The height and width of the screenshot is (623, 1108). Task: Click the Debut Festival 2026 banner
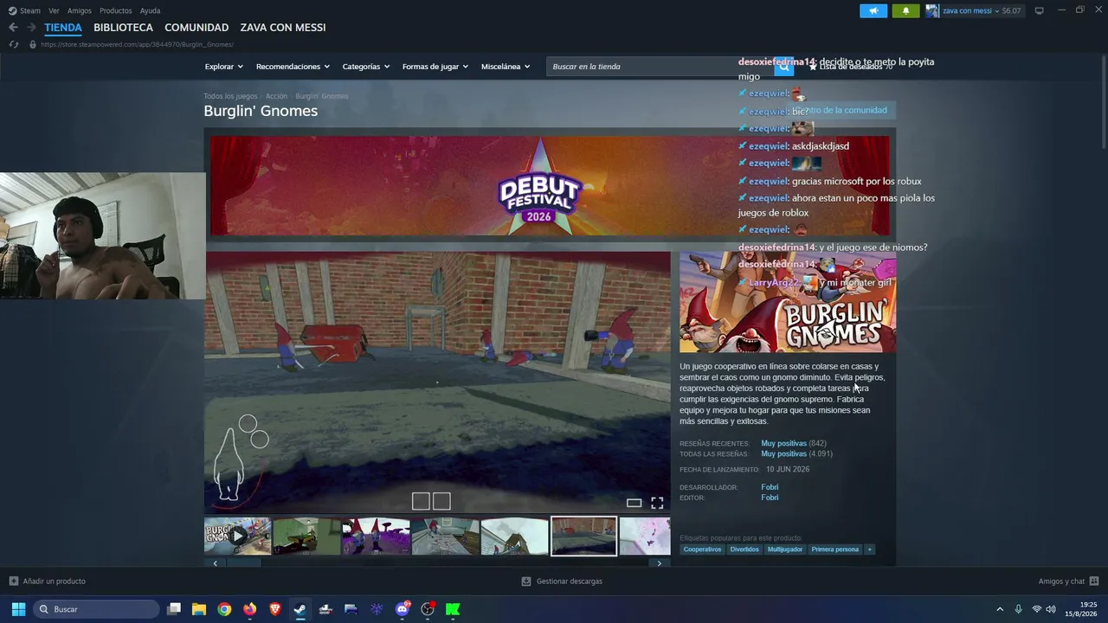tap(550, 185)
